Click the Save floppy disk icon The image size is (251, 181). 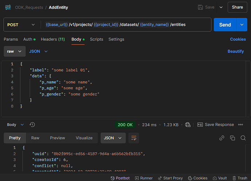tap(200, 7)
